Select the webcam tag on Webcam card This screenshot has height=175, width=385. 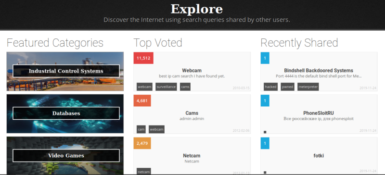145,87
